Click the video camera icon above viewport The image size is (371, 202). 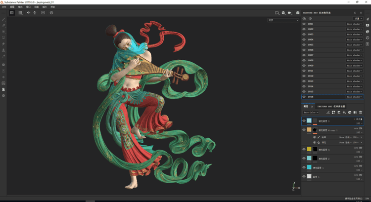coord(289,13)
